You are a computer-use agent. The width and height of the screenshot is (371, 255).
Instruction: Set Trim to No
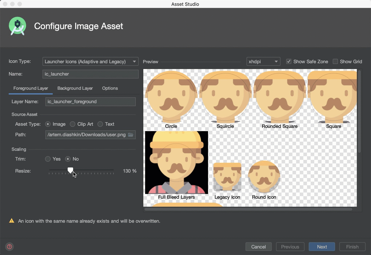68,159
